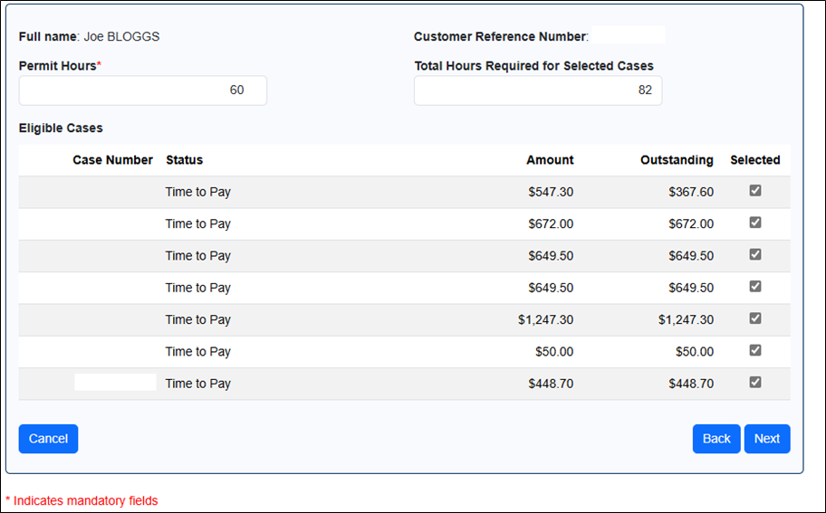The width and height of the screenshot is (826, 513).
Task: Deselect the $448.70 case checkbox
Action: pos(755,383)
